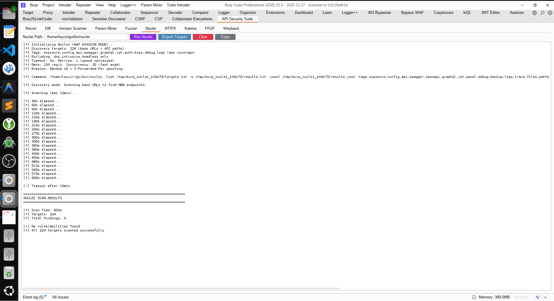Open Visual Studio Code from the dock
The height and width of the screenshot is (301, 554).
pos(9,50)
